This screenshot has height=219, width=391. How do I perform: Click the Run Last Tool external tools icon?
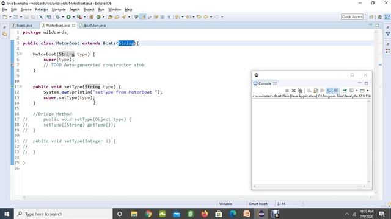coord(79,17)
